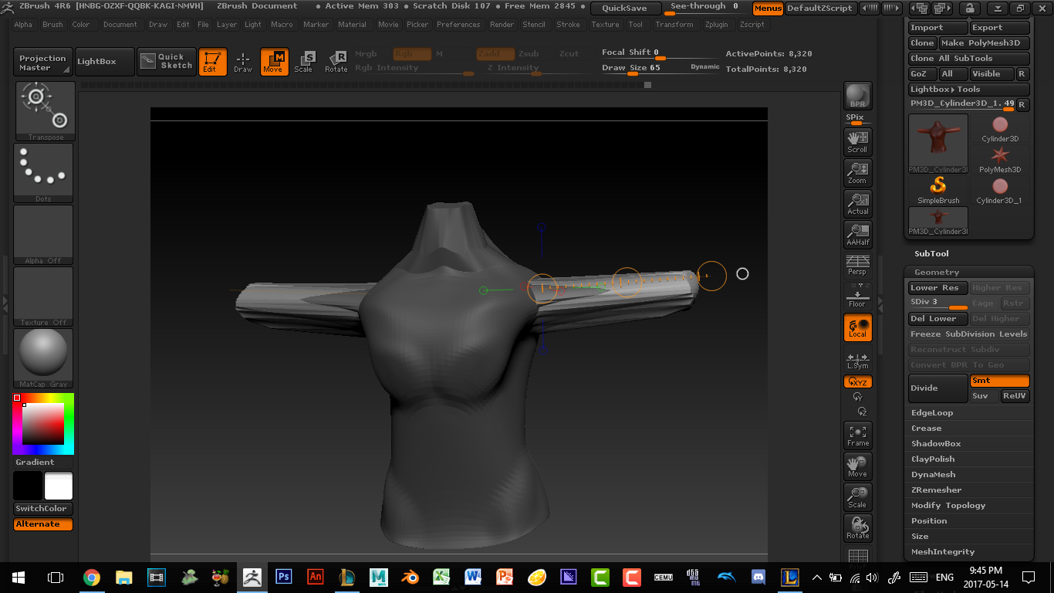Click the Move view icon in right shelf
1054x593 pixels.
pos(857,466)
